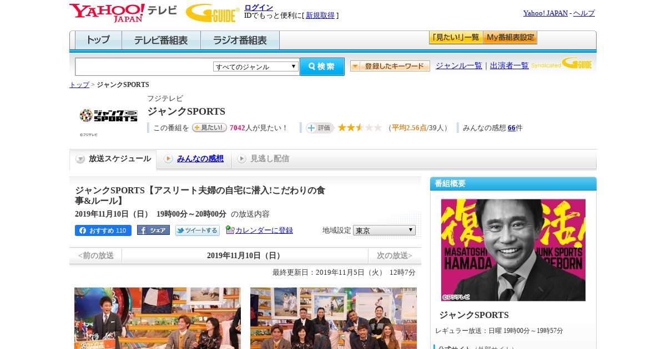Click the 番組概要 panel header
Screen dimensions: 666x349
click(x=513, y=184)
